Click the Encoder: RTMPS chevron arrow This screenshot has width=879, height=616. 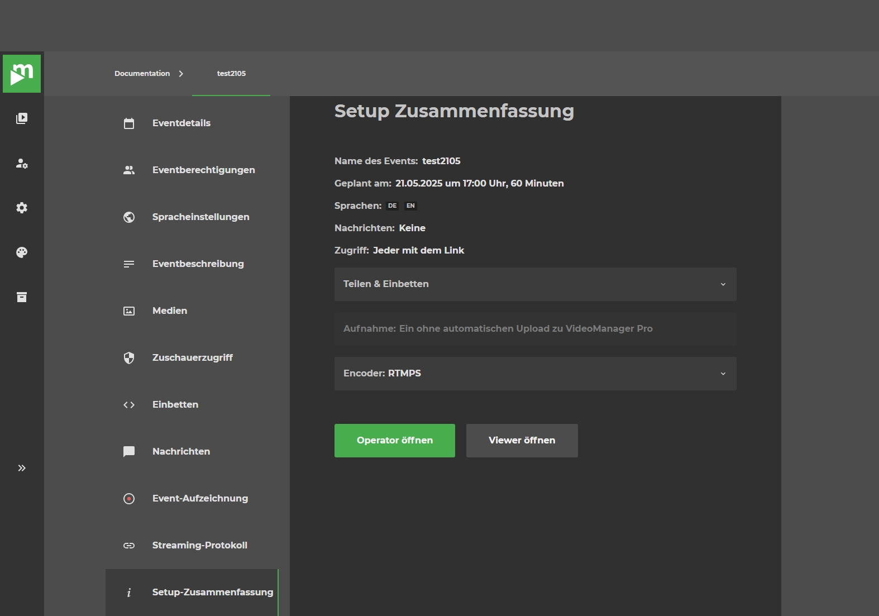click(x=723, y=374)
